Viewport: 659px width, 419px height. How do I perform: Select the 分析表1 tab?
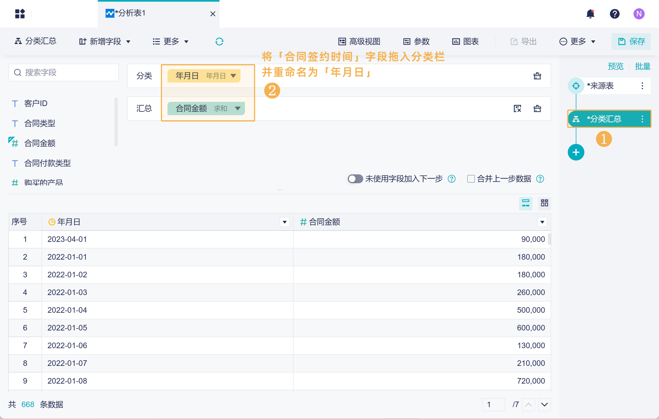click(130, 13)
